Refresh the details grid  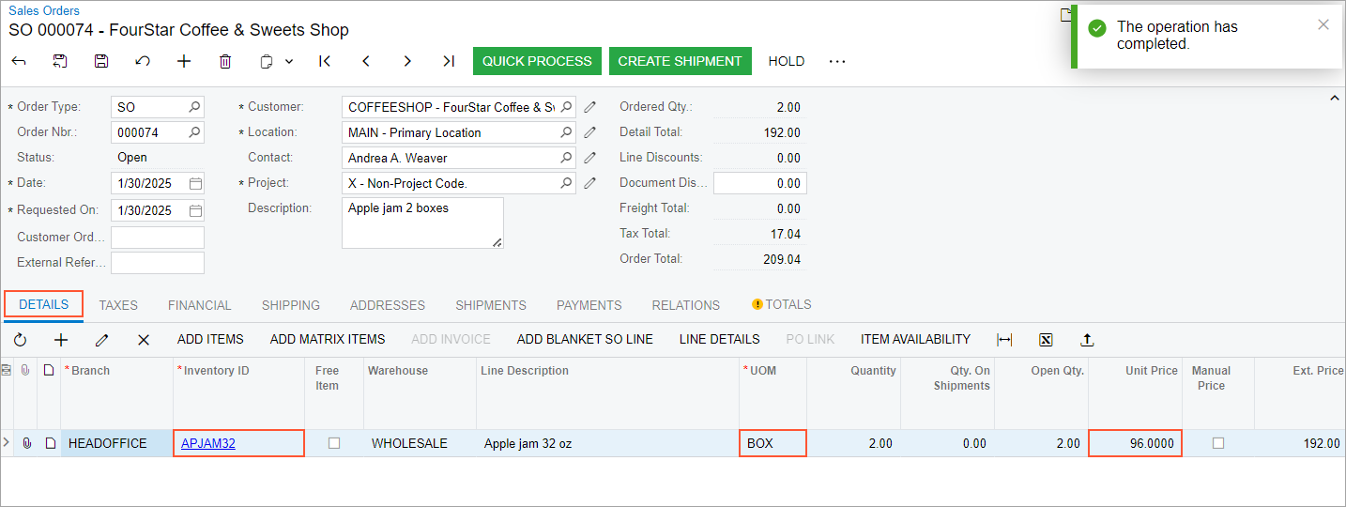point(20,340)
